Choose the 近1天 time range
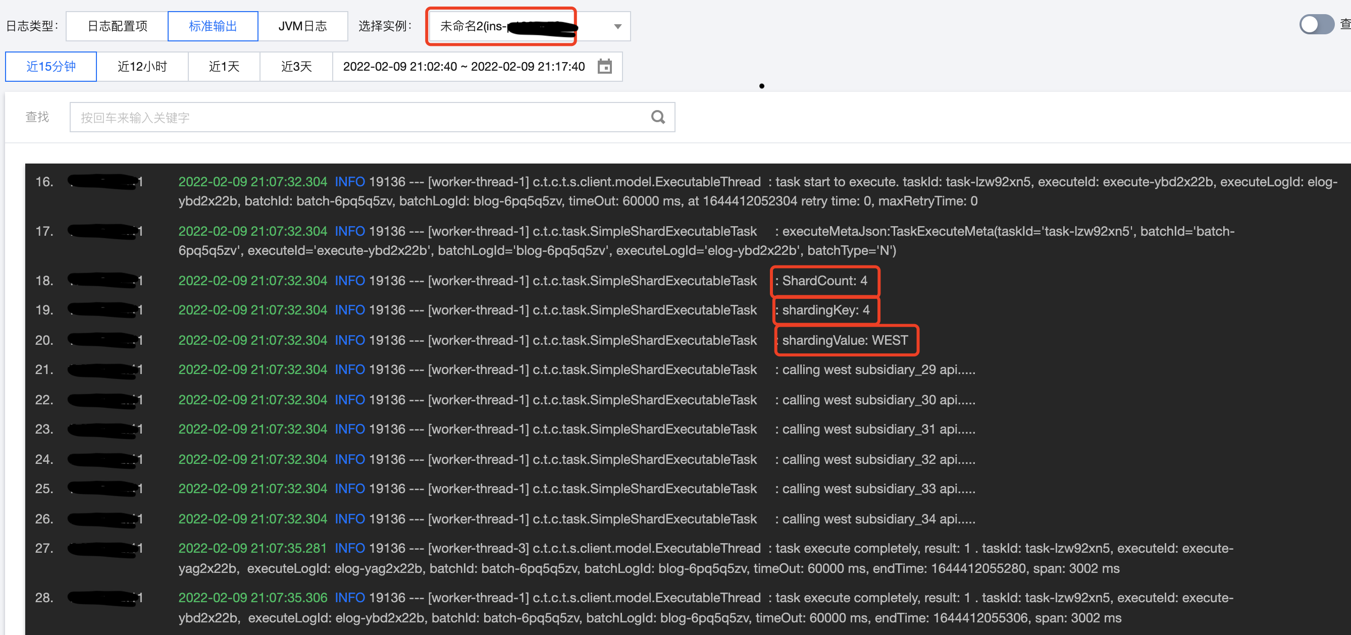The image size is (1351, 635). pyautogui.click(x=224, y=67)
